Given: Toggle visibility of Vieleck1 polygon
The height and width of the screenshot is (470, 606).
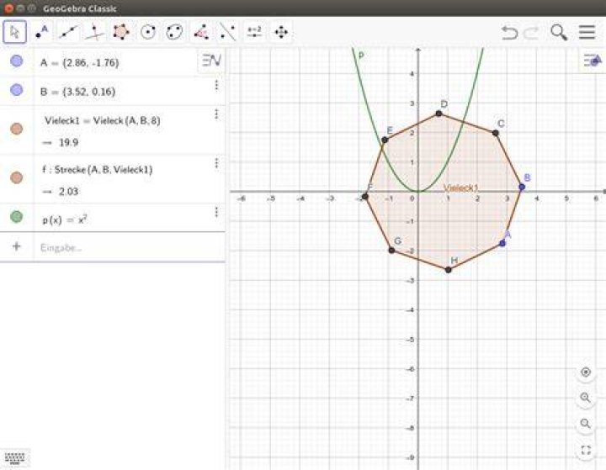Looking at the screenshot, I should (x=16, y=129).
